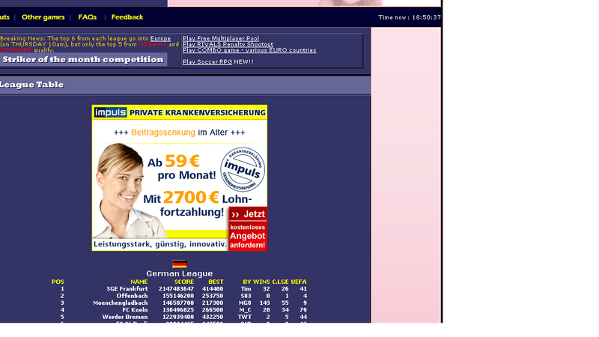Image resolution: width=599 pixels, height=337 pixels.
Task: Click the UEFA column header
Action: [x=299, y=282]
